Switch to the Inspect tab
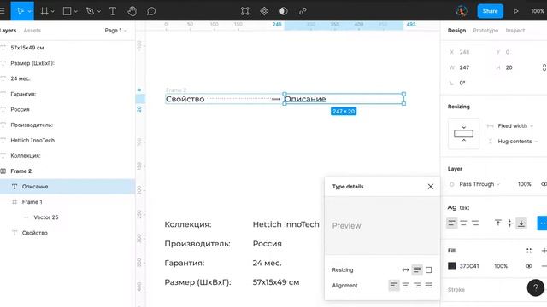The width and height of the screenshot is (547, 307). (515, 31)
